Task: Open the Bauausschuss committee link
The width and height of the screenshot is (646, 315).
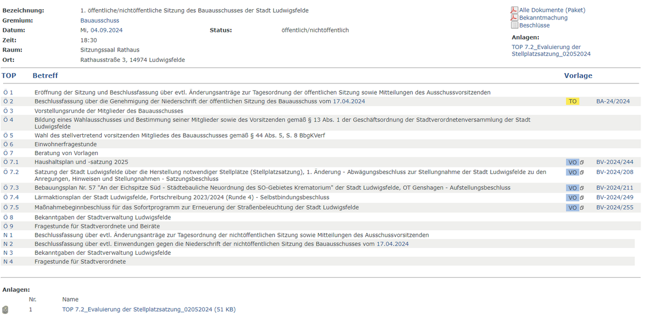Action: click(x=100, y=20)
